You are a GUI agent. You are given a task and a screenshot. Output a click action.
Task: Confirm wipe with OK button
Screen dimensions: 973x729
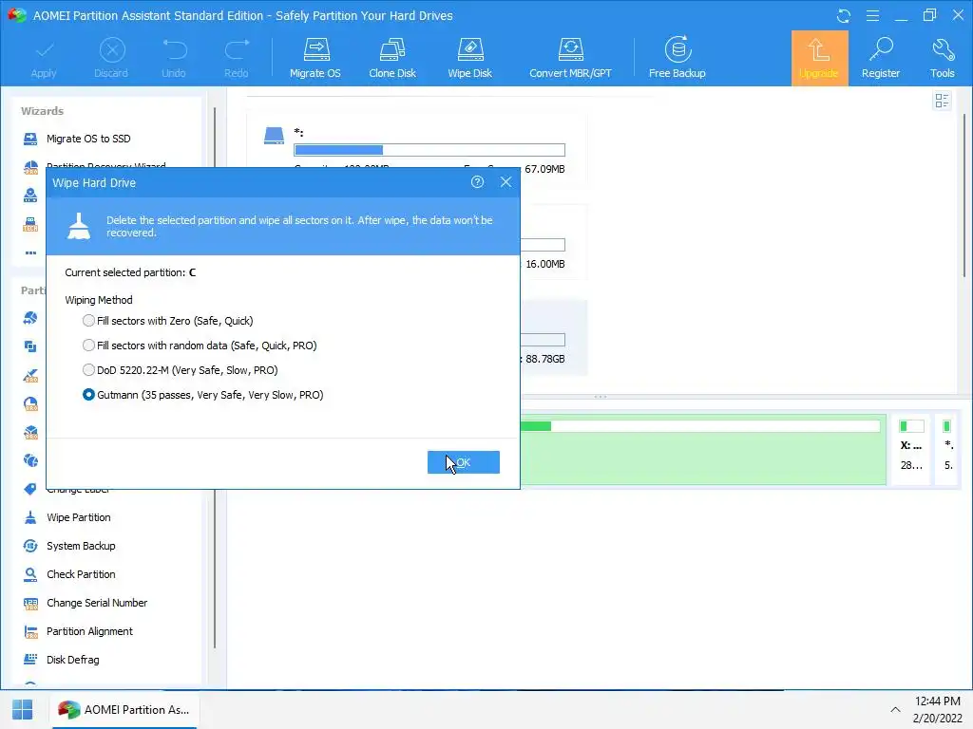(464, 462)
